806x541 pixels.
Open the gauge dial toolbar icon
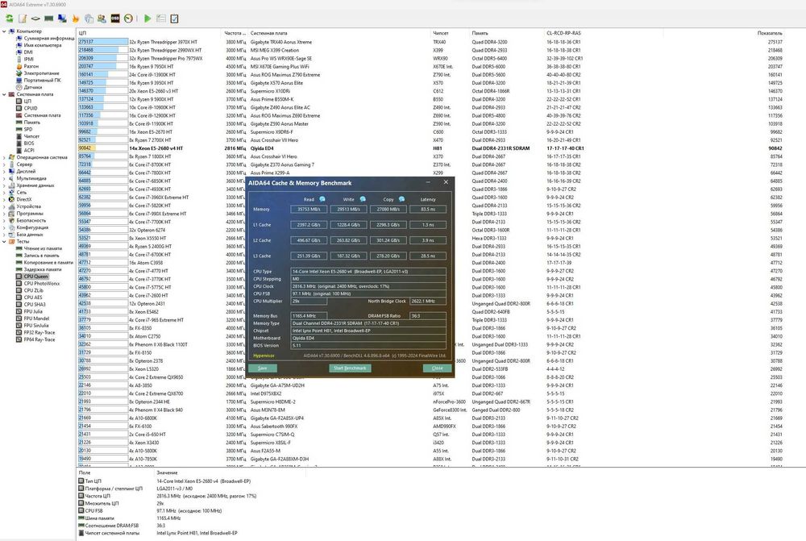tap(128, 19)
